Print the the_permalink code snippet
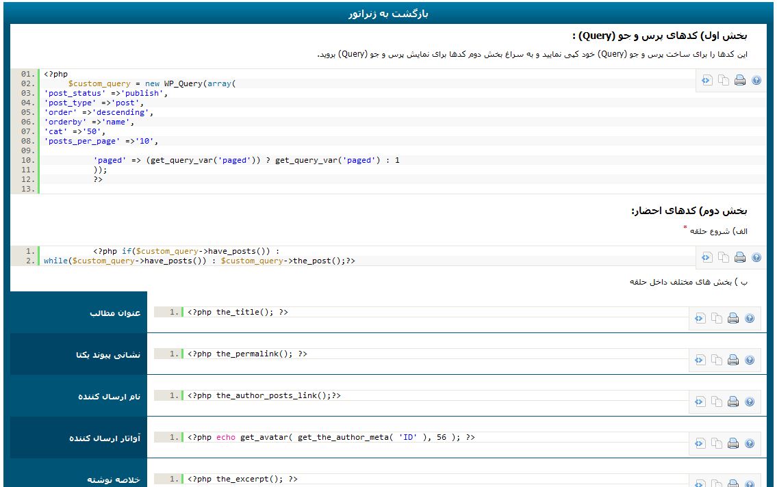Screen dimensions: 777x487 click(x=733, y=360)
